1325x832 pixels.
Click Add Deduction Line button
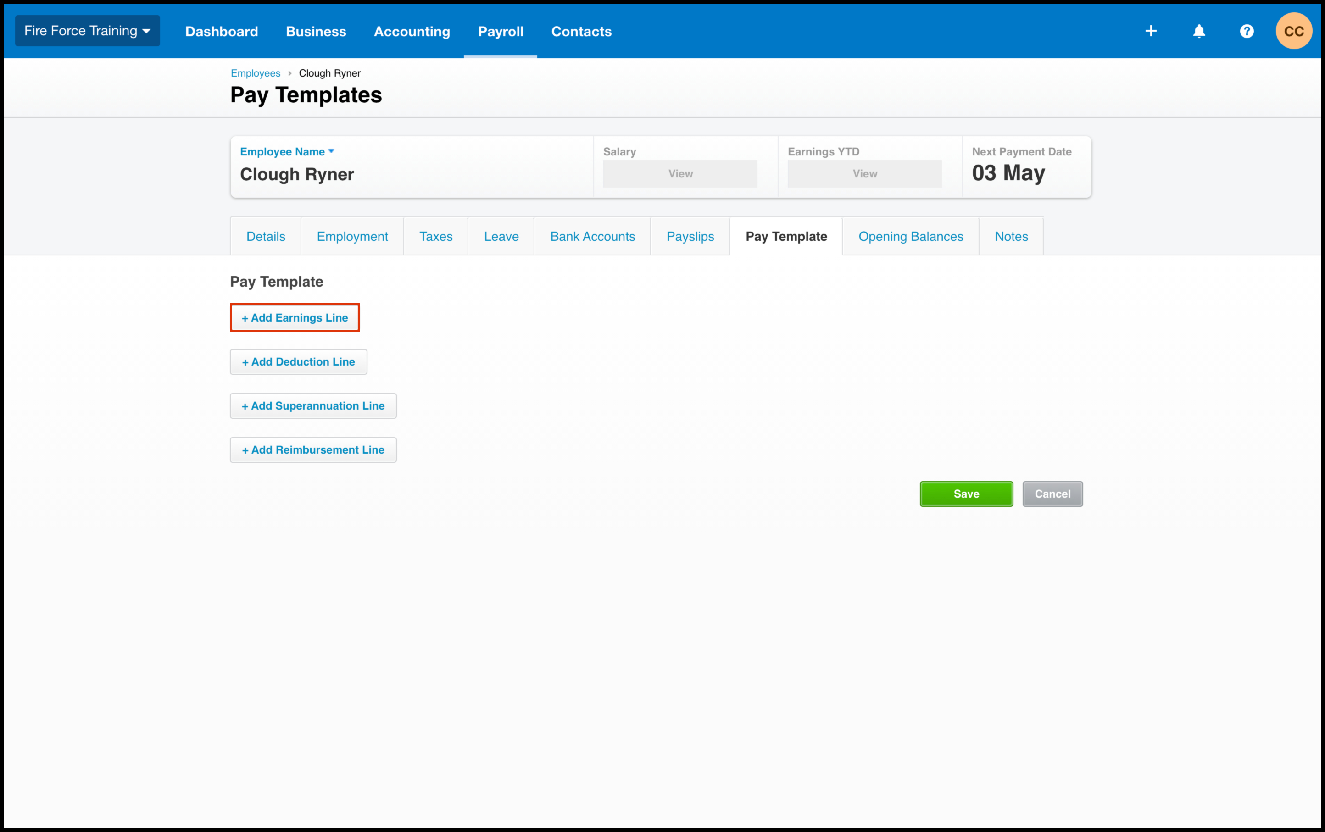click(298, 362)
